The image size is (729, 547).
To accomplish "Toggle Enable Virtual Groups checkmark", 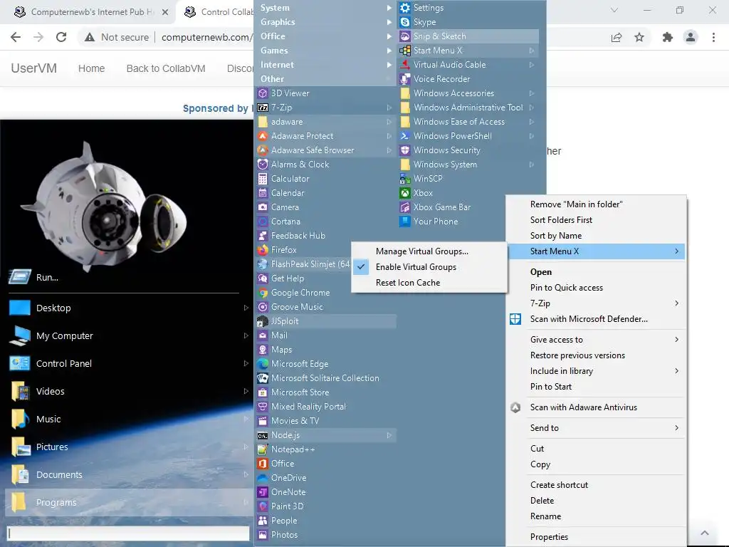I will (361, 267).
